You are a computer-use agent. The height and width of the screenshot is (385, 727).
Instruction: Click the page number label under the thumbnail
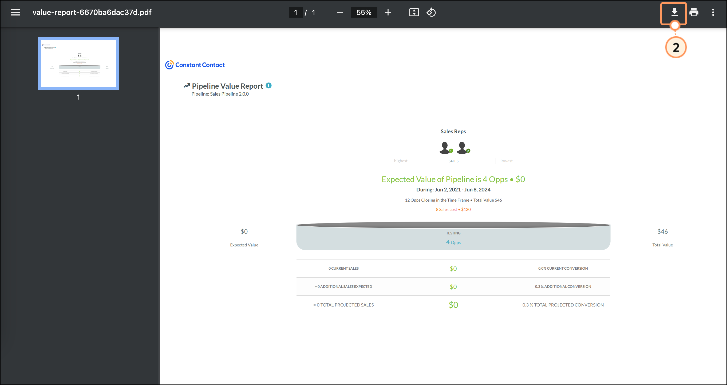78,97
